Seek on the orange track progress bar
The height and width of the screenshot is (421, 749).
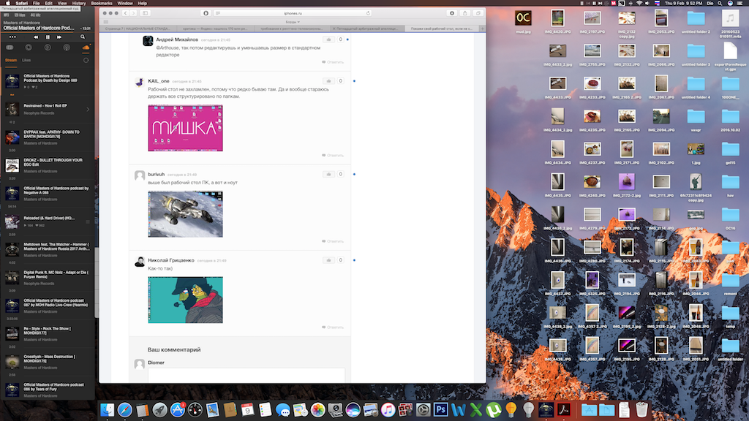48,32
